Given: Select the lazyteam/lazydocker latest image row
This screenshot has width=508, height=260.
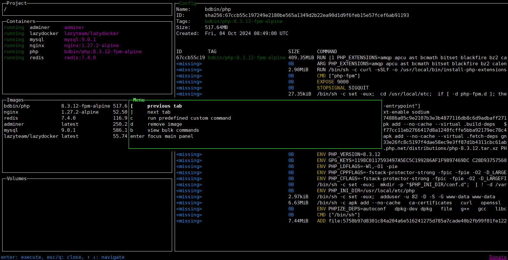Looking at the screenshot, I should click(66, 136).
